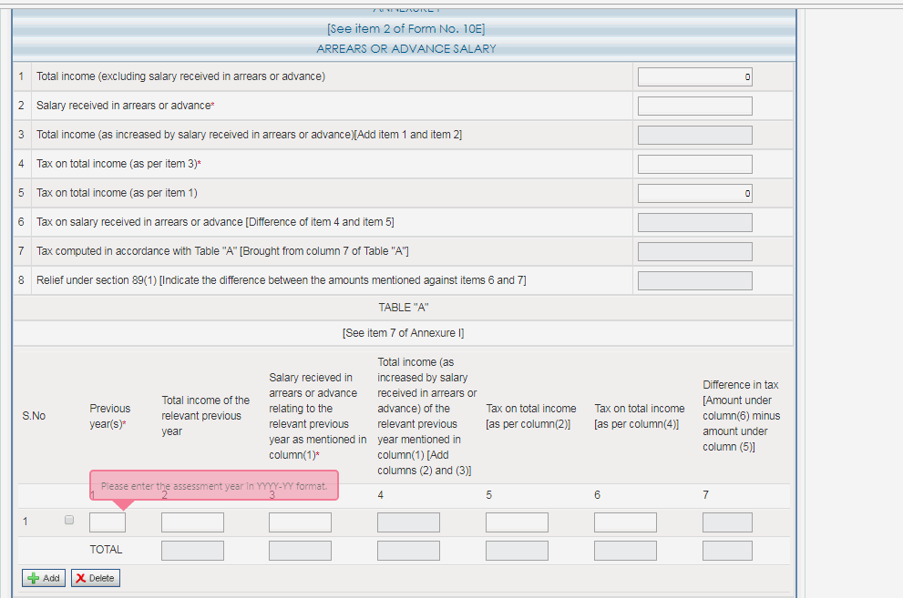
Task: Click the Tax on total income item 4 input
Action: pos(694,164)
